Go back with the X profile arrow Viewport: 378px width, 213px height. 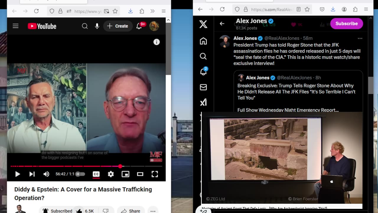pos(222,24)
